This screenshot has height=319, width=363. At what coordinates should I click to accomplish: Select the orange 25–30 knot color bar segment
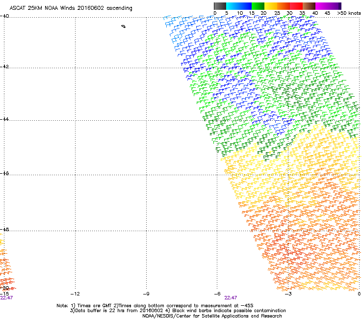284,6
